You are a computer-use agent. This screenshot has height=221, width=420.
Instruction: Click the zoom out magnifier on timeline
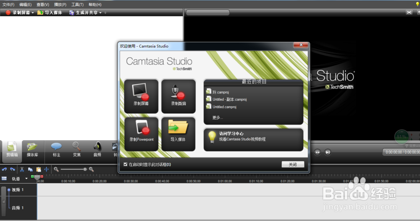pyautogui.click(x=56, y=169)
